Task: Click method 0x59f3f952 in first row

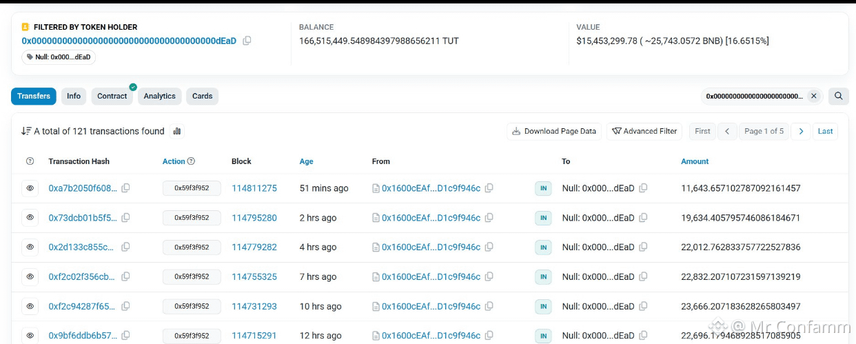Action: (192, 188)
